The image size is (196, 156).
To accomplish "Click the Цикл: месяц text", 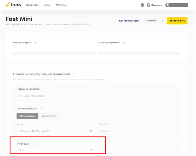I will pos(35,24).
